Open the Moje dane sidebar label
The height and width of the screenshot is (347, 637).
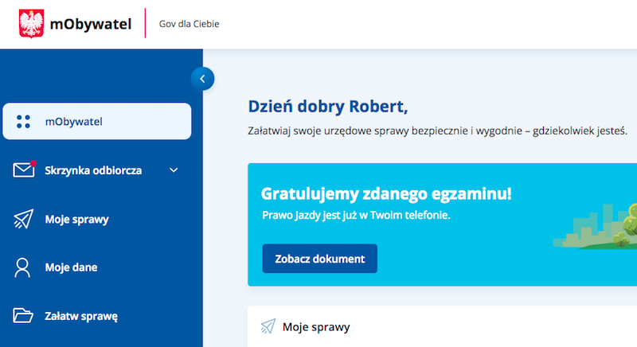pyautogui.click(x=71, y=267)
